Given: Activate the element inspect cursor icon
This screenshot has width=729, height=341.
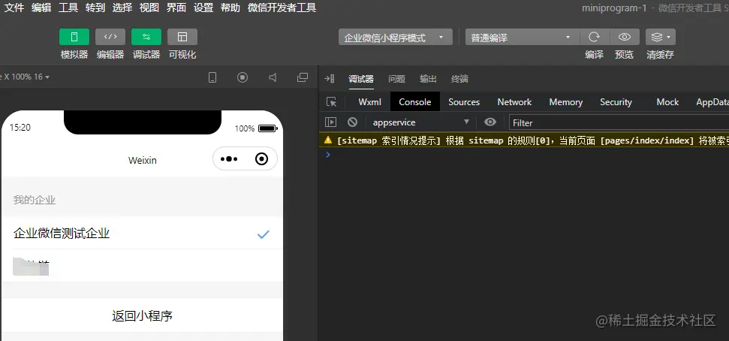Looking at the screenshot, I should coord(331,102).
